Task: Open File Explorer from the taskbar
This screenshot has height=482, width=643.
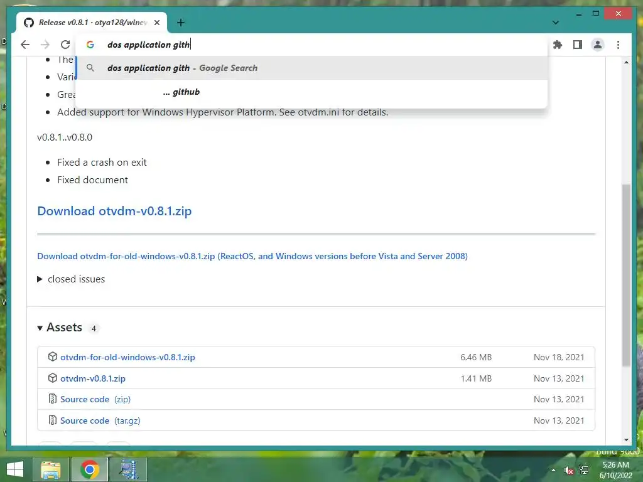Action: 51,469
